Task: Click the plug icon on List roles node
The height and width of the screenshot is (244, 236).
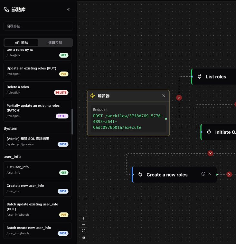Action: click(200, 77)
